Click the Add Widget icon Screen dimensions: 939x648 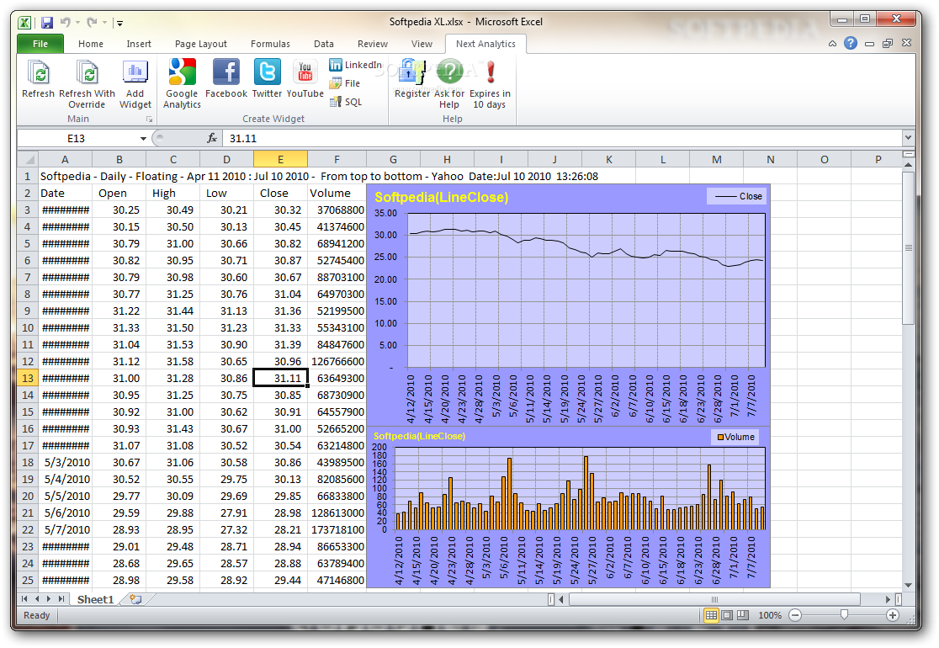click(135, 84)
